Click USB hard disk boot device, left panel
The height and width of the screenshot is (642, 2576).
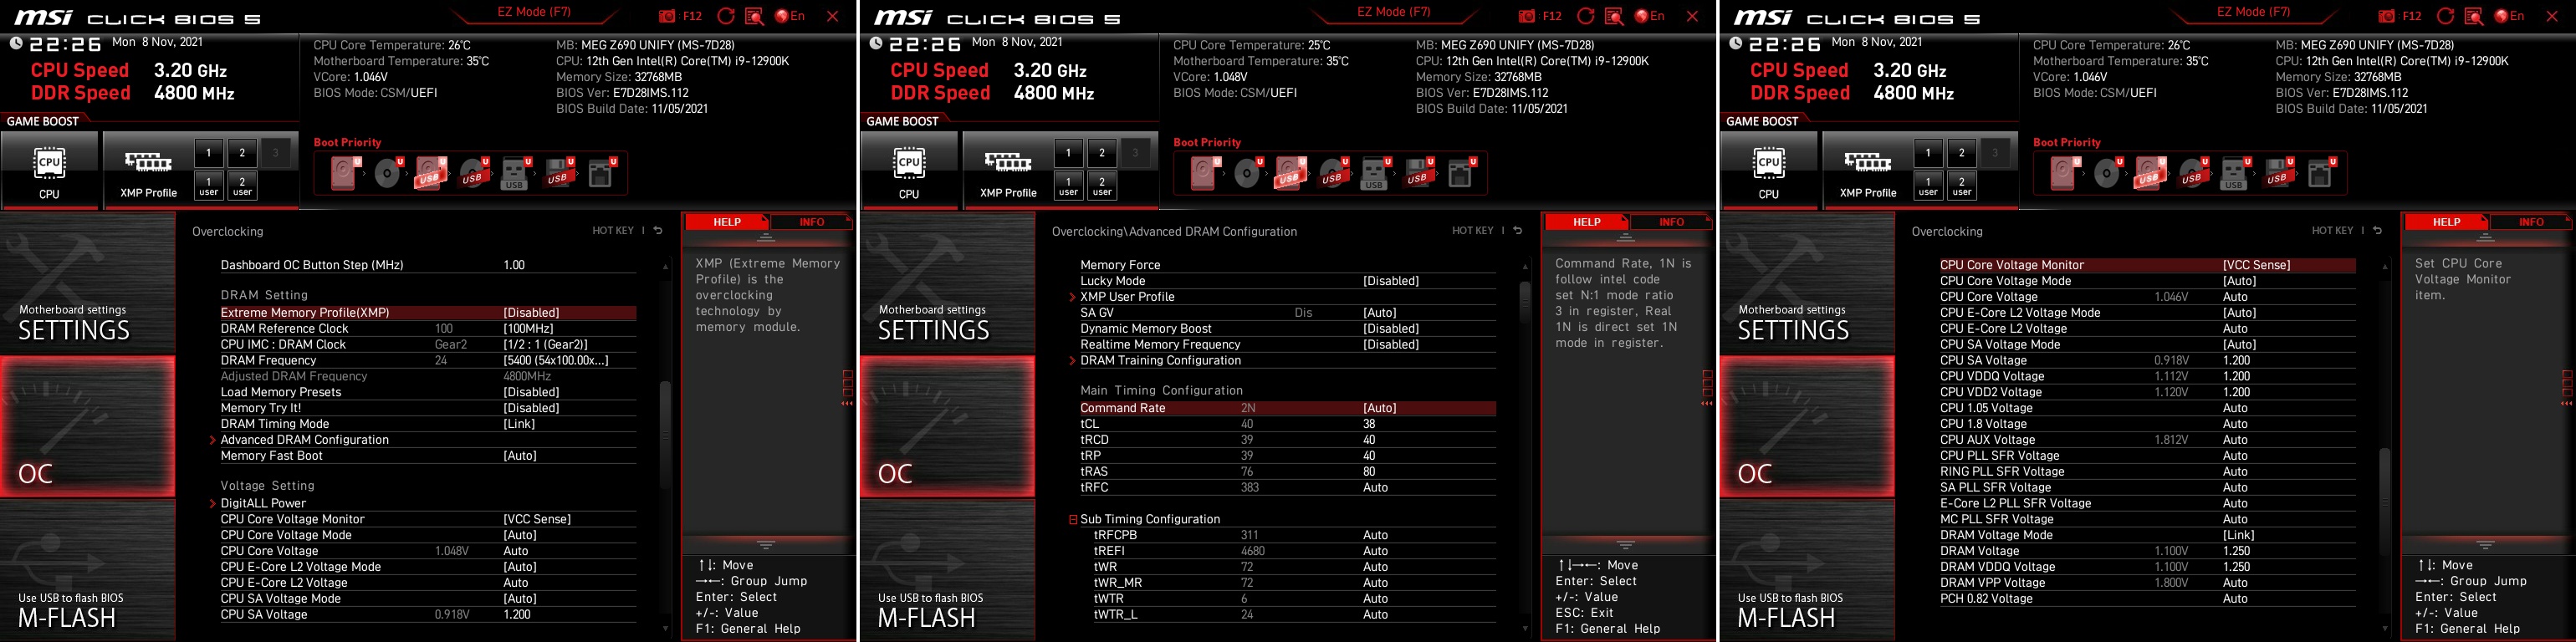pyautogui.click(x=431, y=173)
